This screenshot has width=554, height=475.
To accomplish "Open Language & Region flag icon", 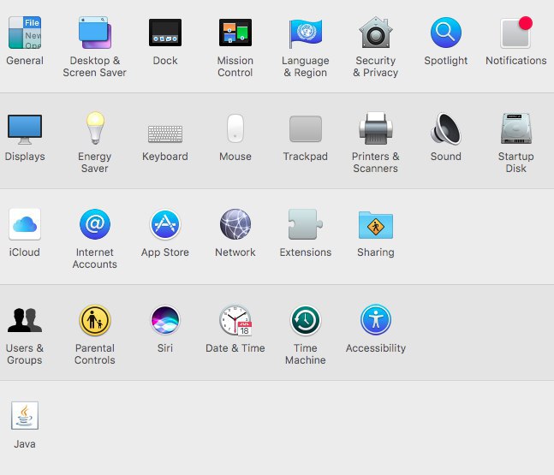I will pyautogui.click(x=306, y=33).
